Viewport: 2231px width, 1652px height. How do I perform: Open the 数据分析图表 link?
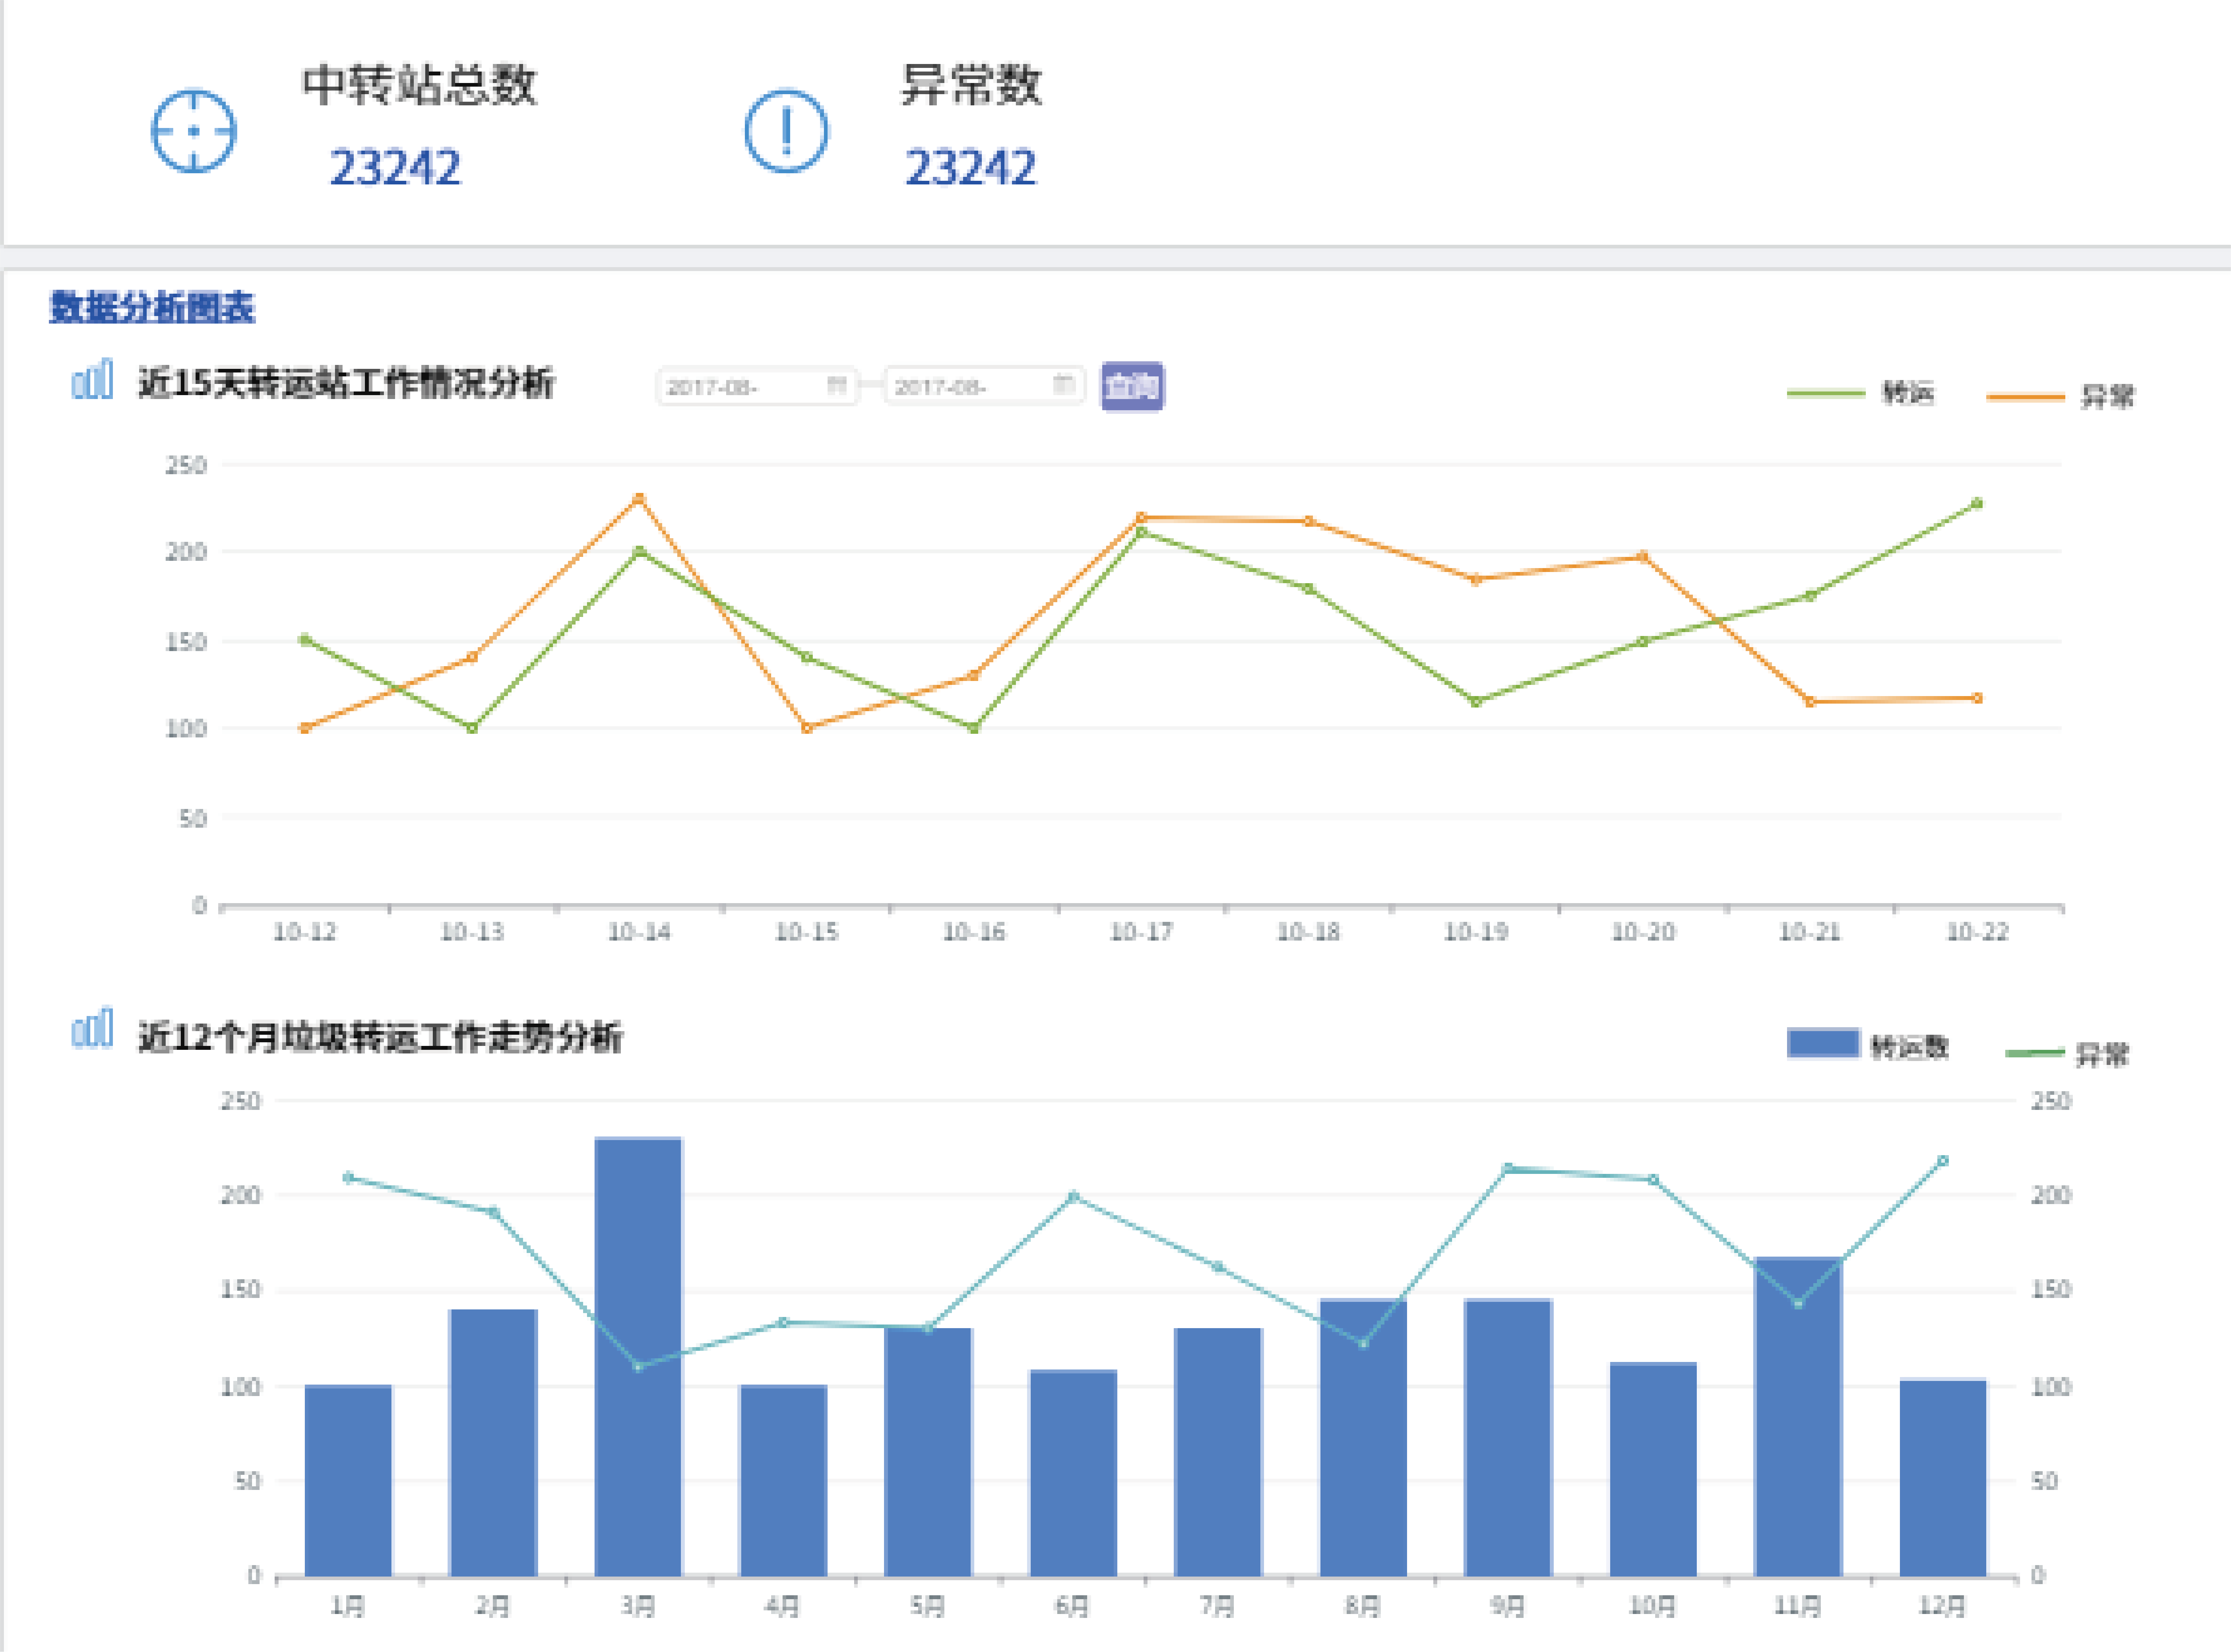152,307
